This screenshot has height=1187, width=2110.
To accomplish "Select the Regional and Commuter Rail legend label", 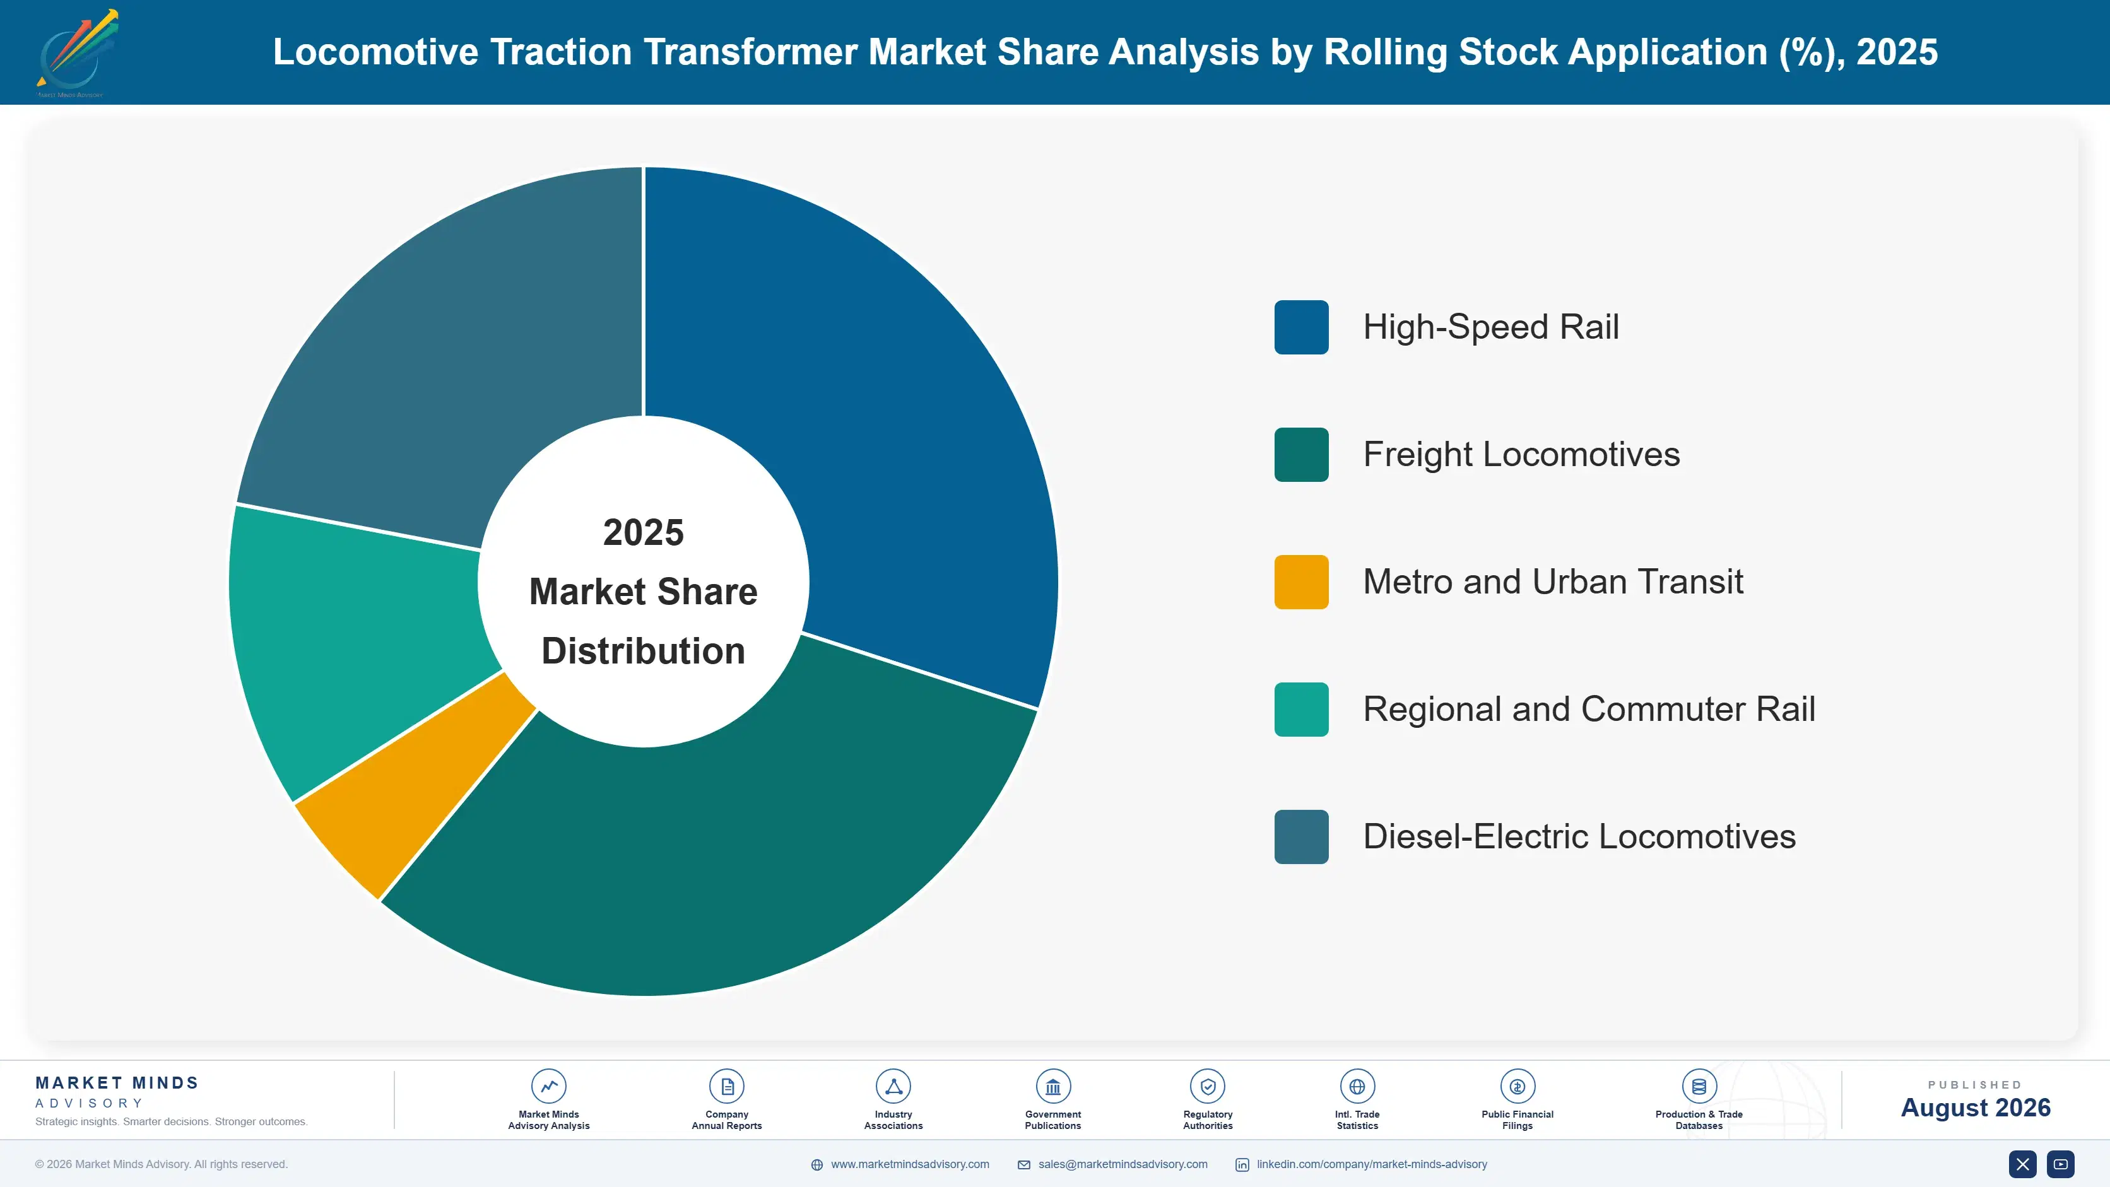I will (1589, 709).
